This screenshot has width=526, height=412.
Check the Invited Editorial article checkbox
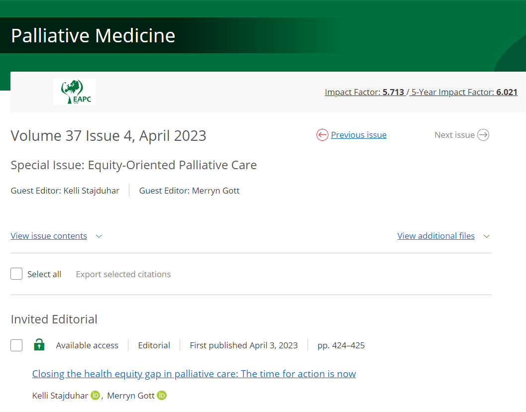pos(16,345)
